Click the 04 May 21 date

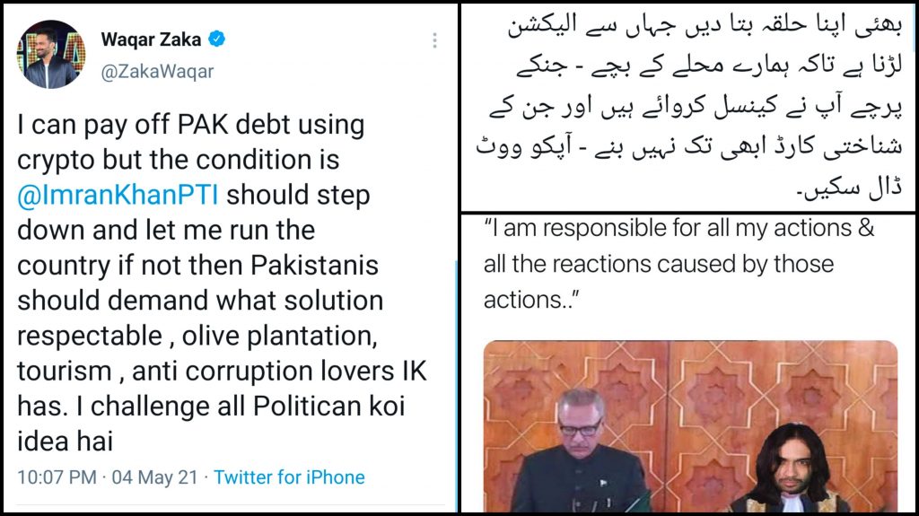[154, 477]
